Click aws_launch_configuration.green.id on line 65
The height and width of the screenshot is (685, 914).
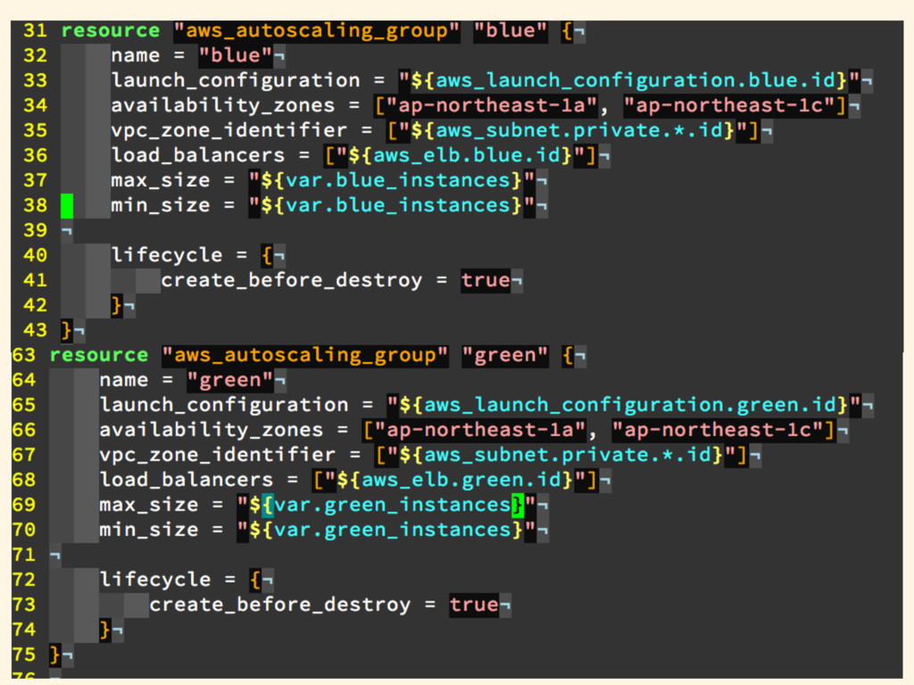tap(629, 405)
